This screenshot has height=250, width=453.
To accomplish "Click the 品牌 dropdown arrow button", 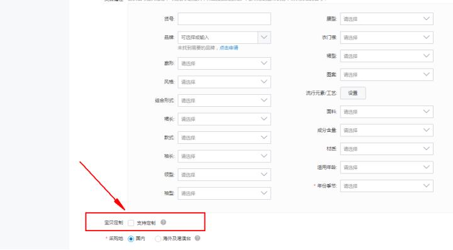I will [x=264, y=38].
